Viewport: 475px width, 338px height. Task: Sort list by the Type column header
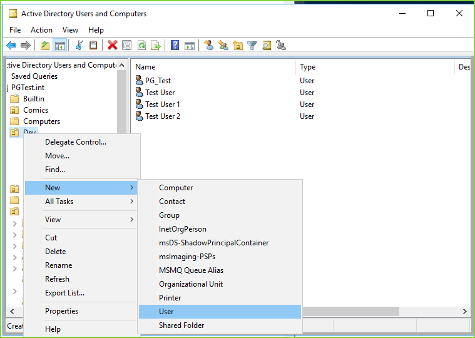(307, 67)
